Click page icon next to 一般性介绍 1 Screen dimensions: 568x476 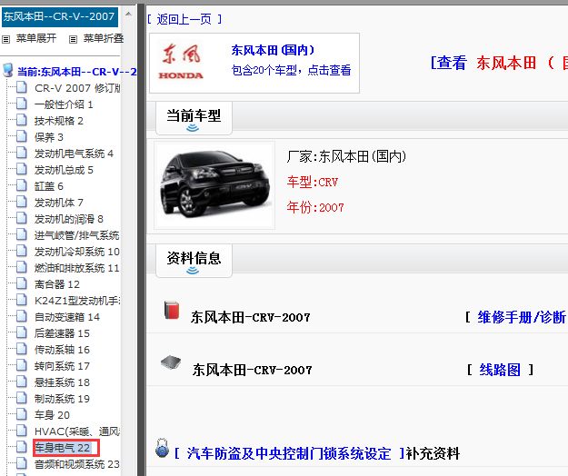pyautogui.click(x=22, y=104)
